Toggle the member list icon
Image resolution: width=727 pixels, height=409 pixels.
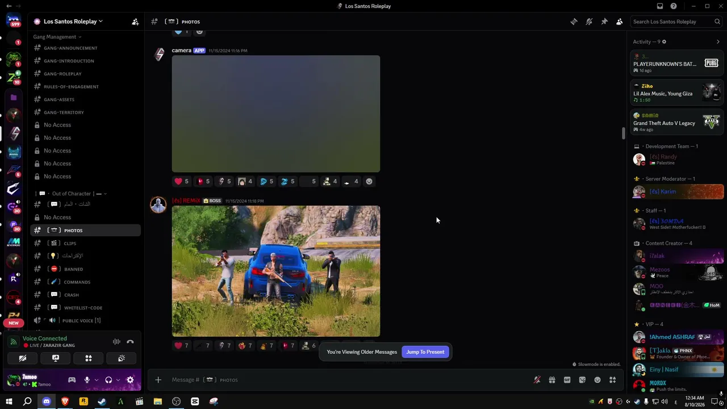coord(619,22)
